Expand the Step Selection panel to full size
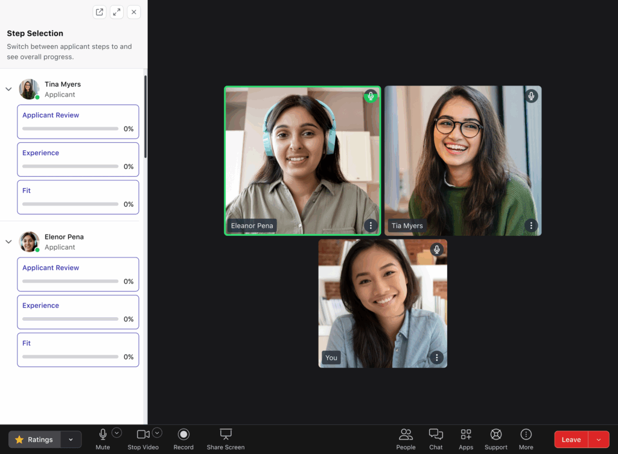 [116, 12]
